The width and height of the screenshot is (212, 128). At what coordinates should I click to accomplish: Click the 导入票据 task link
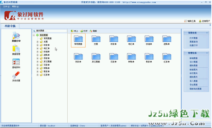[193, 81]
